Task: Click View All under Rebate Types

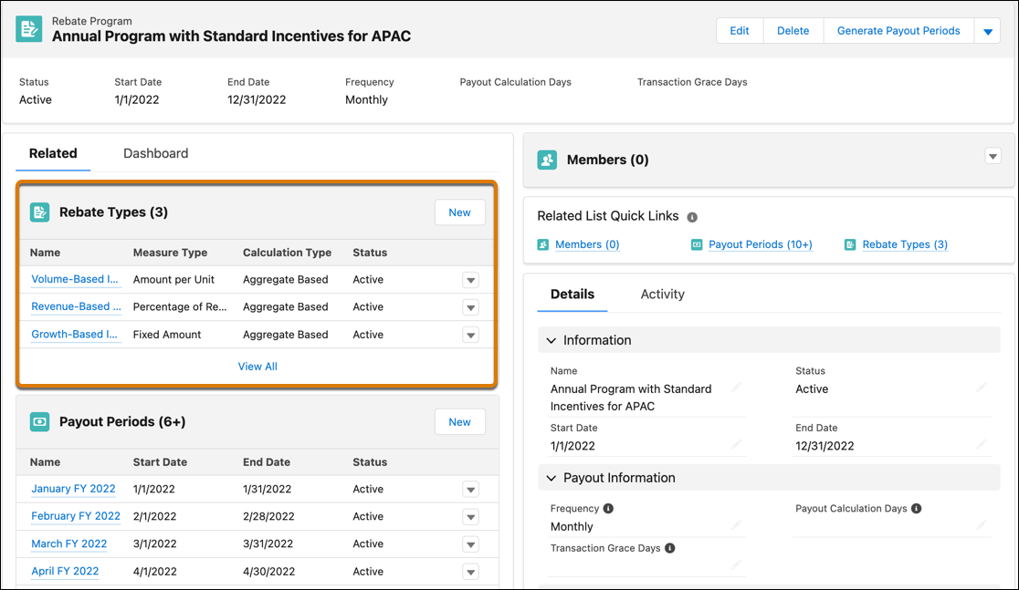Action: (x=257, y=366)
